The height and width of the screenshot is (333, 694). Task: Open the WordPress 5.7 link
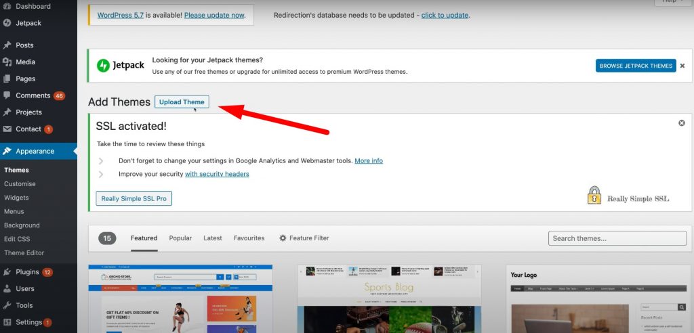[121, 15]
